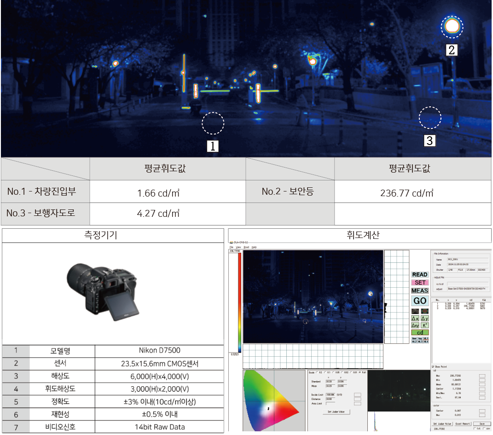Click the 4.27 cd/㎡ luminance value
493x435 pixels.
158,214
